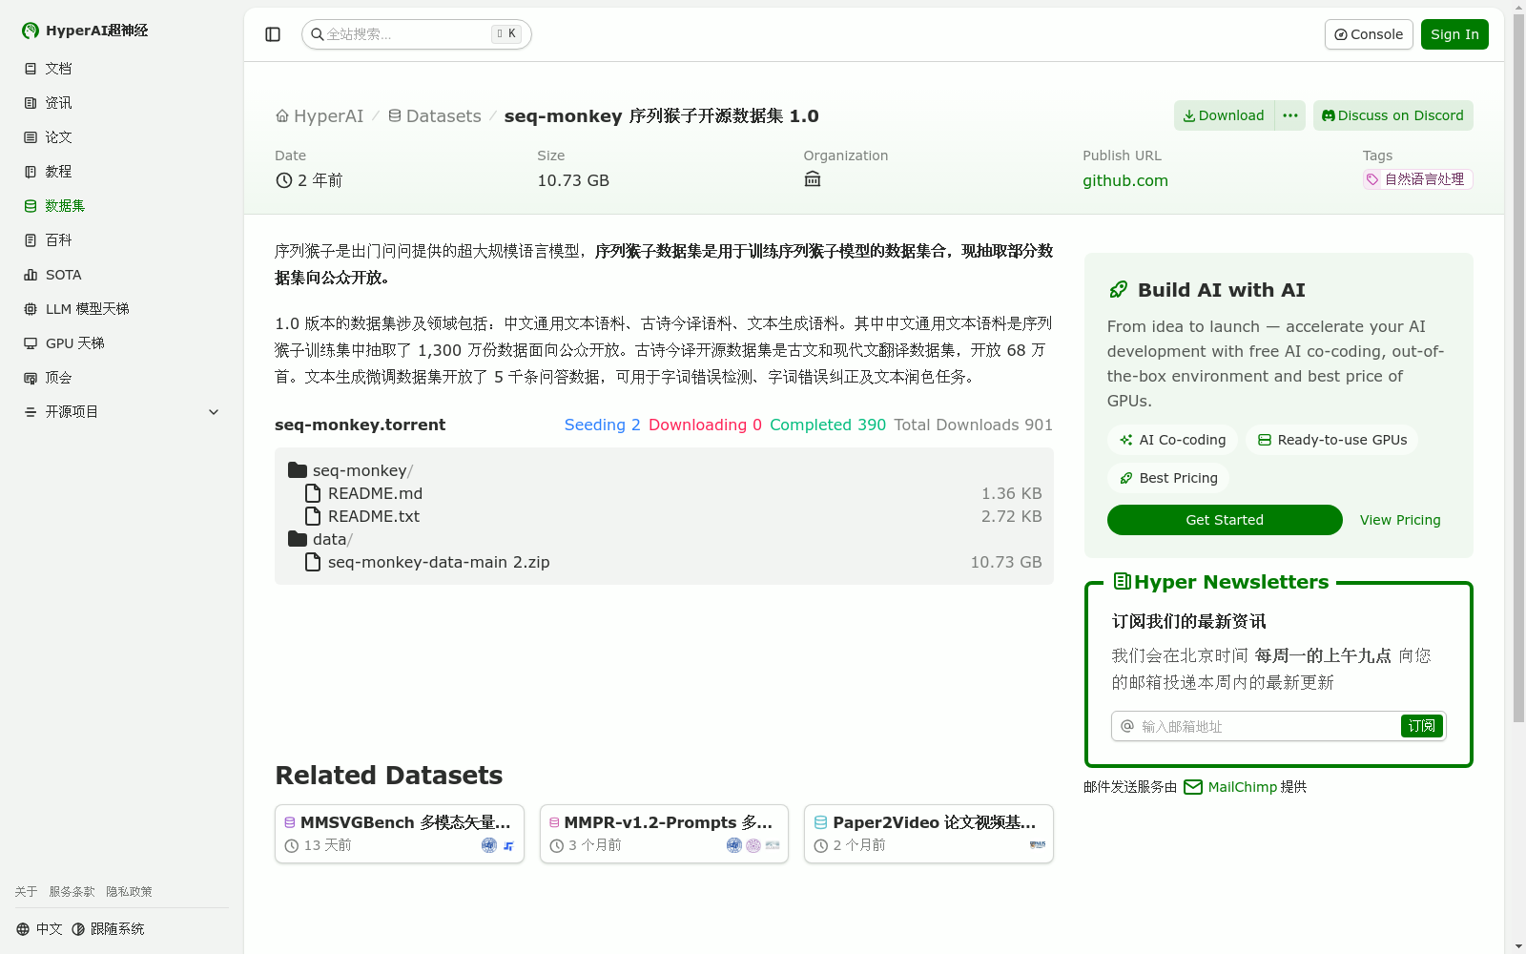Open the Paper2Video dataset card

(x=929, y=834)
